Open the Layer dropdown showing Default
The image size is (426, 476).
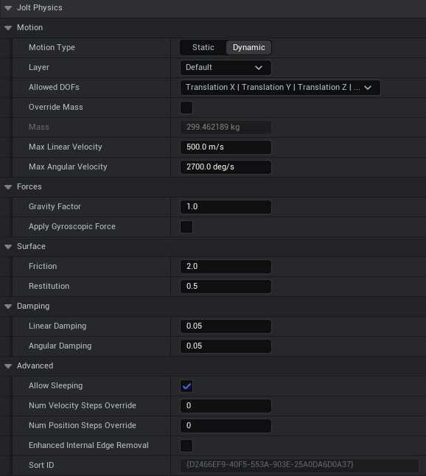tap(226, 67)
